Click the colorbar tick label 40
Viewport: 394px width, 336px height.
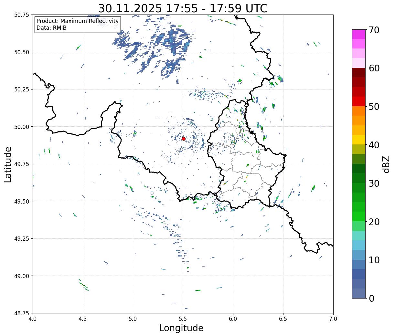tap(374, 145)
